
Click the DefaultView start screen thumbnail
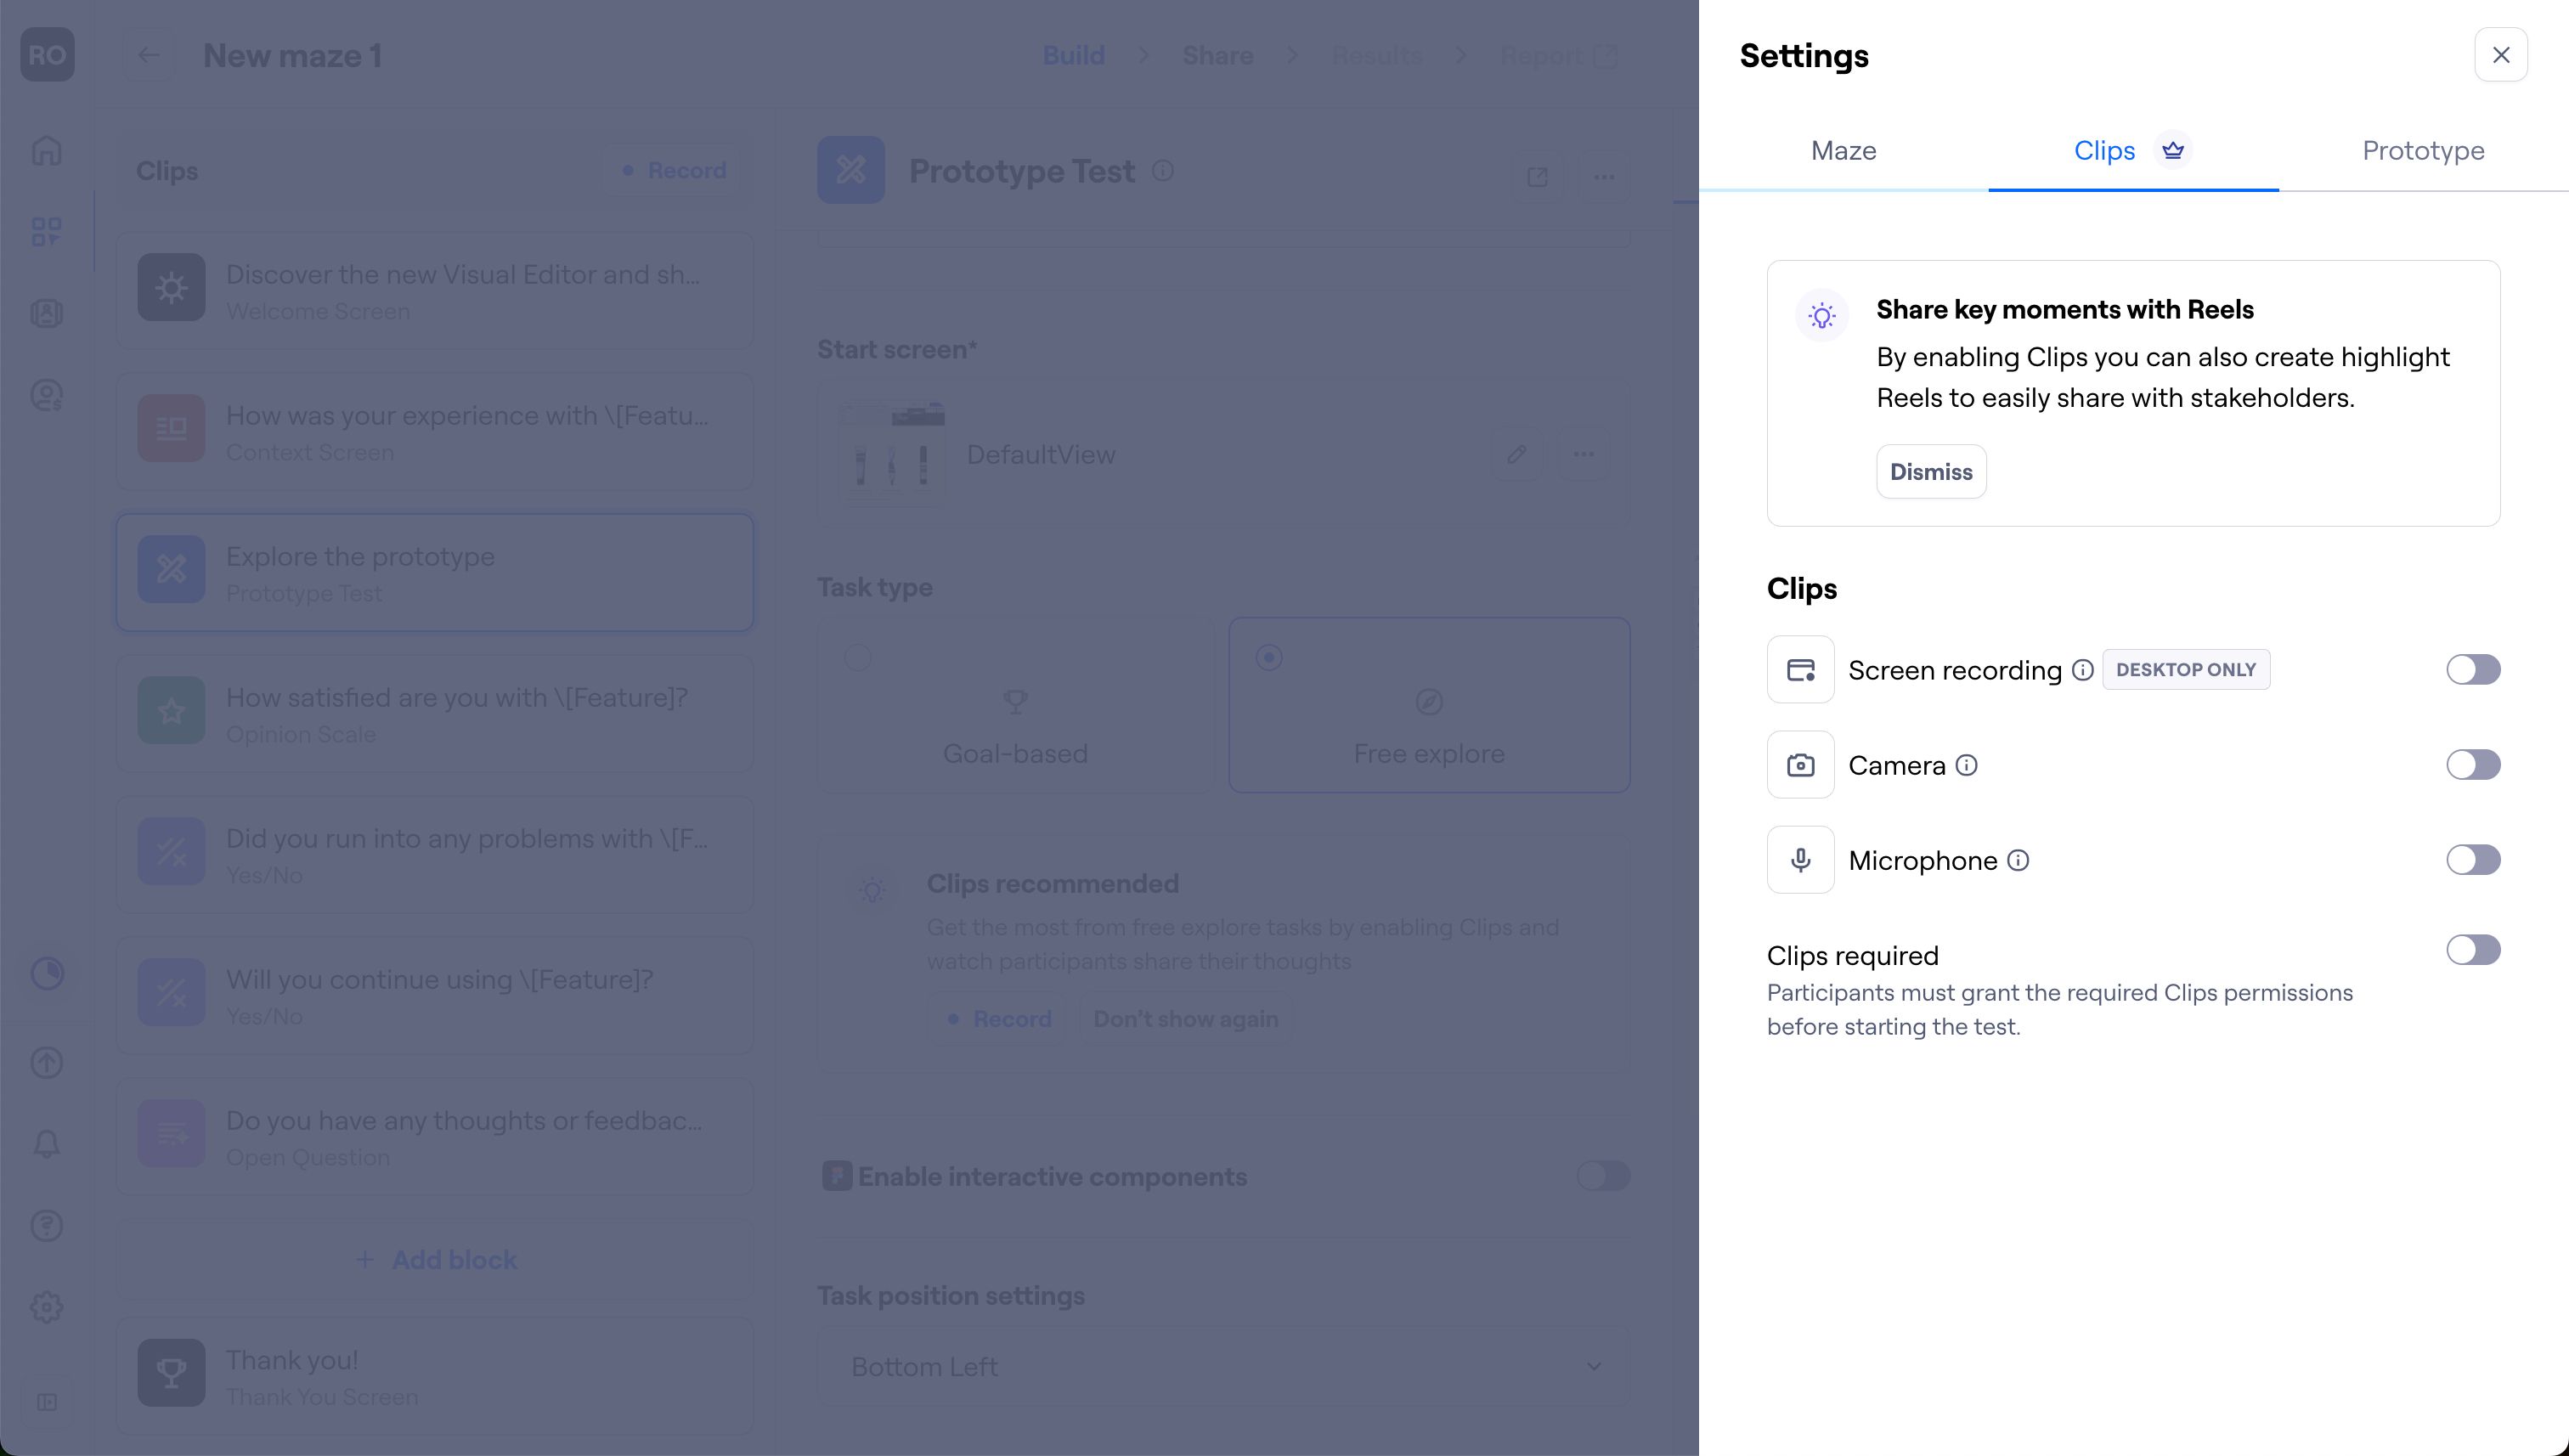[890, 454]
